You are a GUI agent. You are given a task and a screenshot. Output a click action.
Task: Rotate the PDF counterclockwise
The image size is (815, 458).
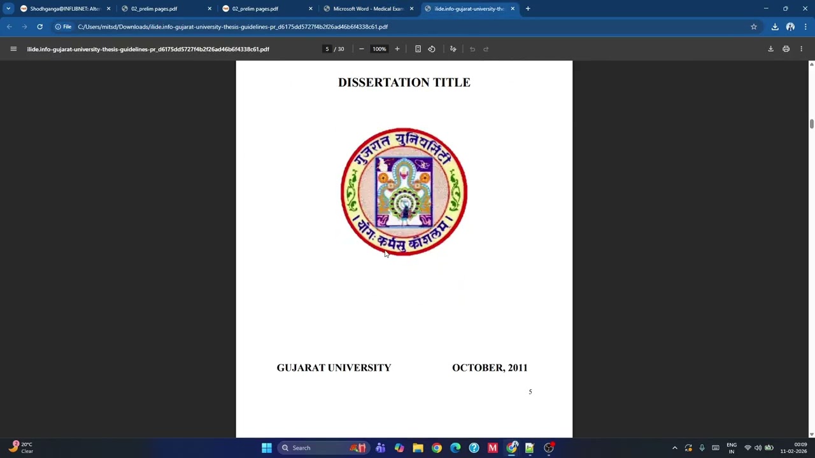tap(432, 49)
